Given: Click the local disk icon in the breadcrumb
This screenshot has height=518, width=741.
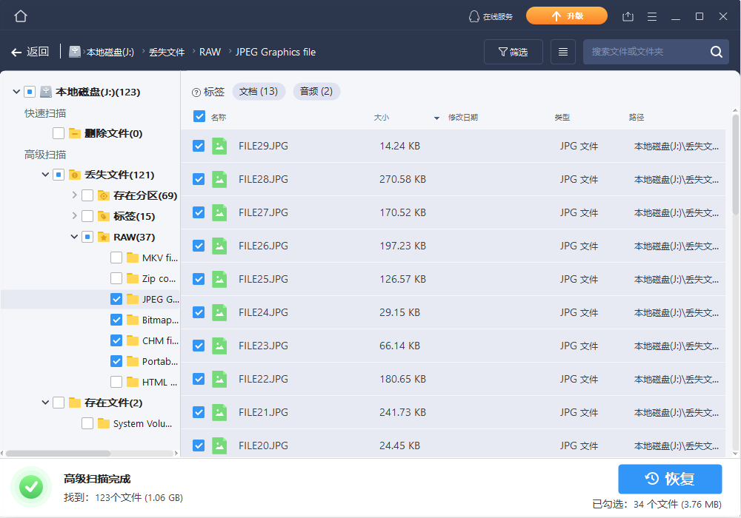Looking at the screenshot, I should pyautogui.click(x=75, y=51).
